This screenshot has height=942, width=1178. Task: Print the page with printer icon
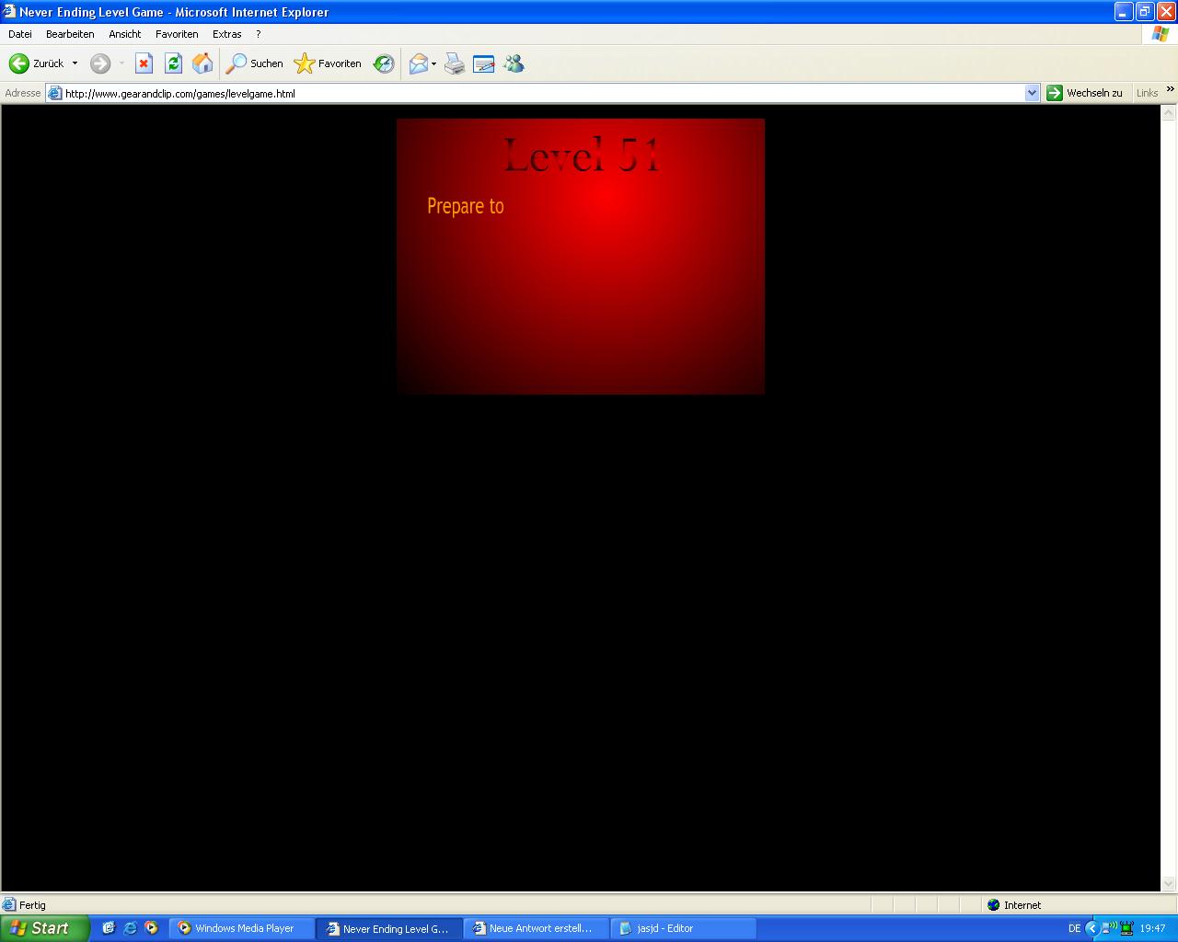455,63
